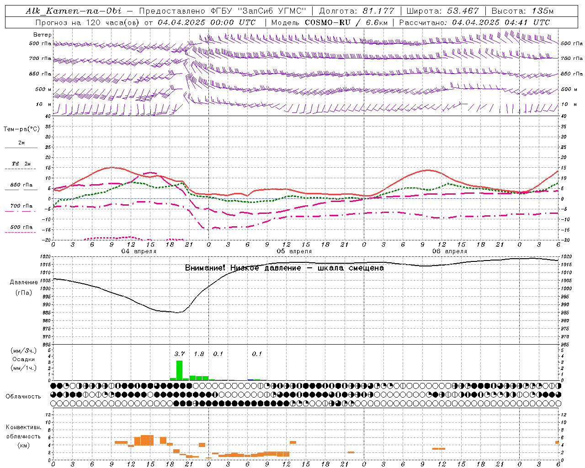This screenshot has width=585, height=468.
Task: Click the model name "COSMO-RU / 6.6км"
Action: (x=346, y=22)
